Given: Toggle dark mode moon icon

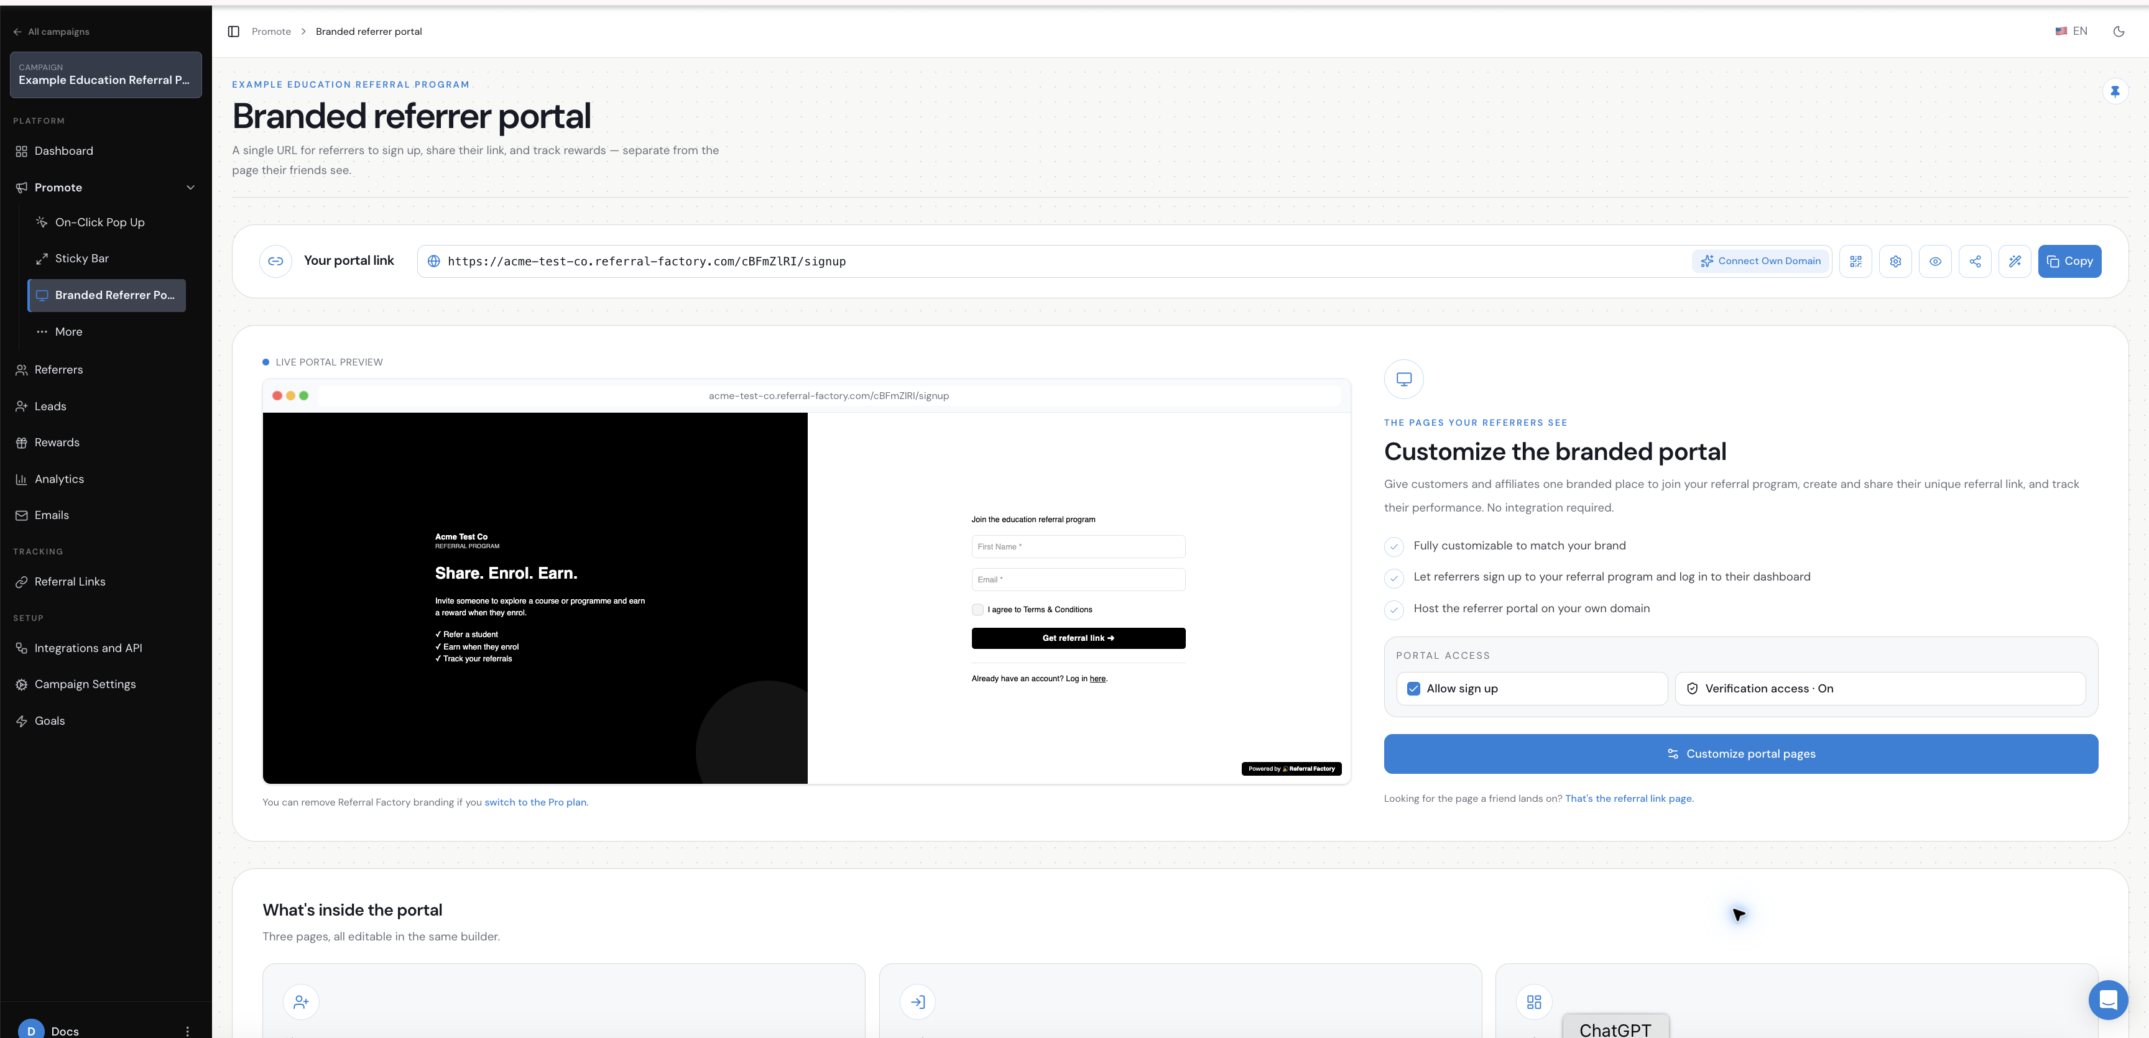Looking at the screenshot, I should [x=2118, y=32].
